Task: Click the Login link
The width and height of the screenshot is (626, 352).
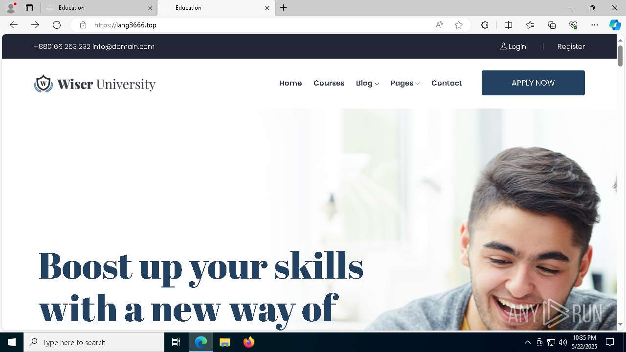Action: [x=513, y=46]
